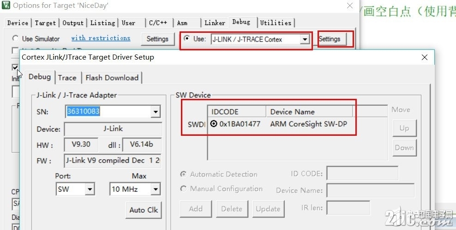Expand the Port SW dropdown
456x230 pixels.
[90, 189]
